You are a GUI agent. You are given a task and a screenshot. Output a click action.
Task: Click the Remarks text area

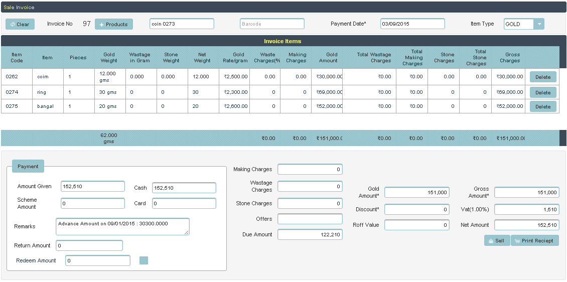122,226
